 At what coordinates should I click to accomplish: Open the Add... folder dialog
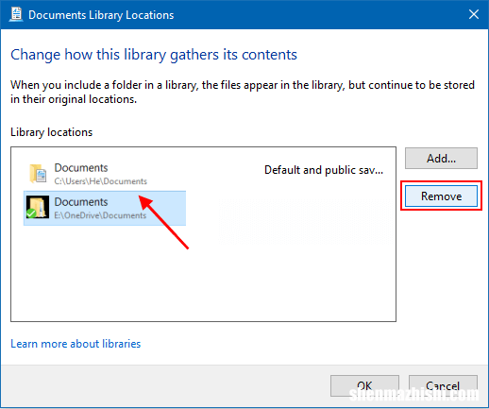[441, 159]
